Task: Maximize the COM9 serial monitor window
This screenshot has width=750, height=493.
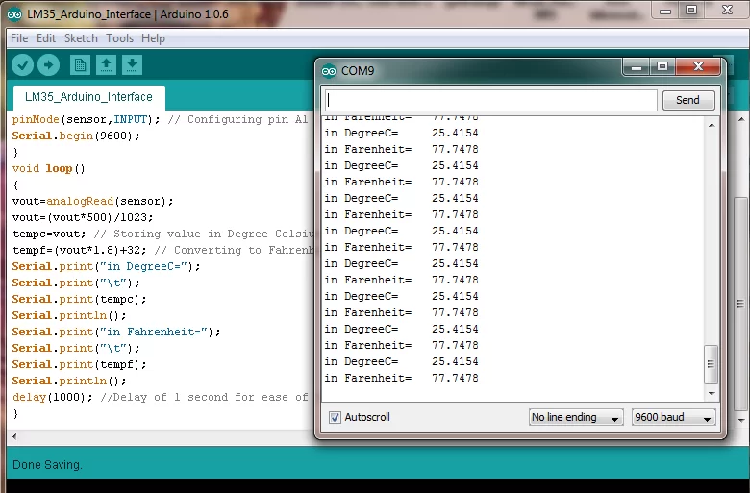Action: 662,67
